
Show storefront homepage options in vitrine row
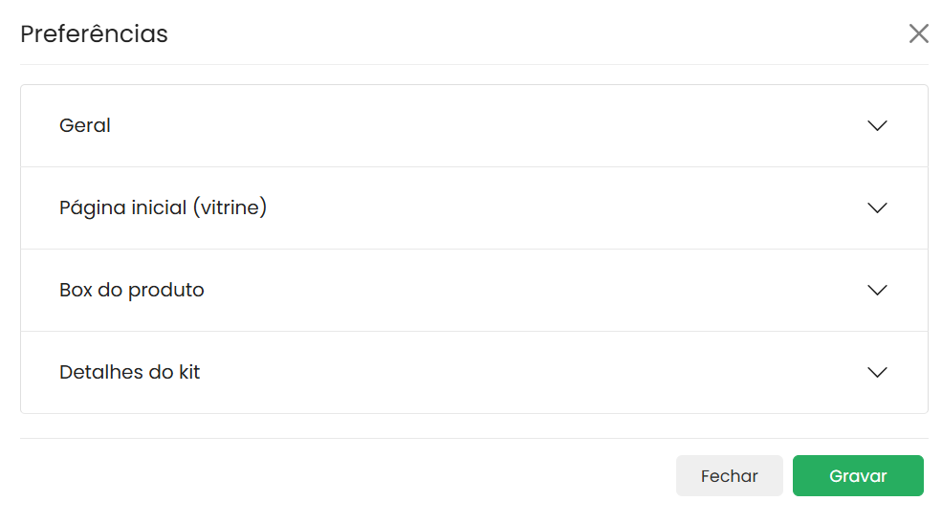point(383,208)
